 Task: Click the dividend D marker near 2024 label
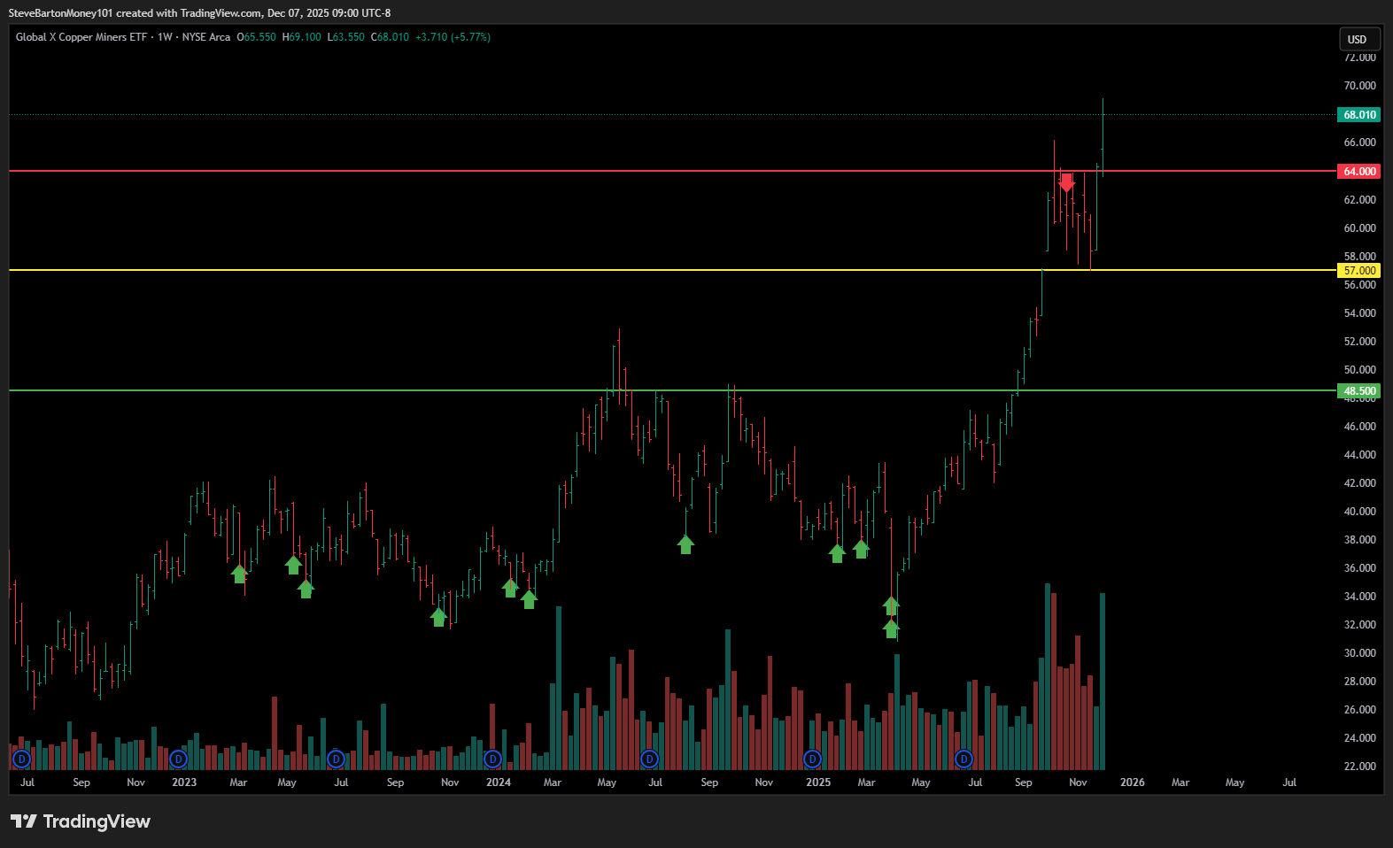(x=492, y=759)
